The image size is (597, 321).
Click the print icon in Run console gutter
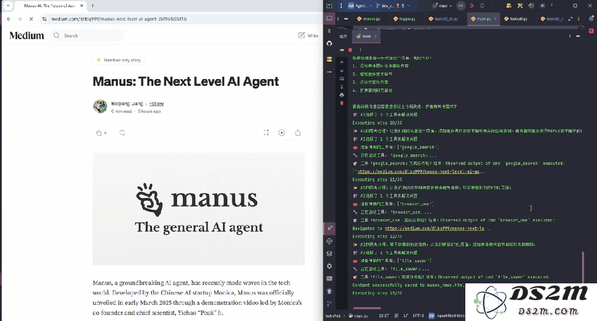click(341, 95)
